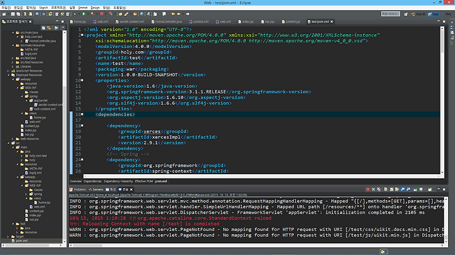Screen dimensions: 455x255
Task: Click the Open Perspective icon
Action: (x=406, y=14)
